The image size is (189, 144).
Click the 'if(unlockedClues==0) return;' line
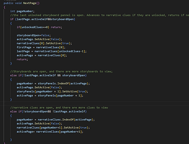pos(39,27)
